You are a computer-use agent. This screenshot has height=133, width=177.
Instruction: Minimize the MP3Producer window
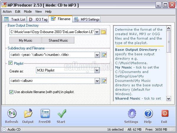pyautogui.click(x=158, y=5)
